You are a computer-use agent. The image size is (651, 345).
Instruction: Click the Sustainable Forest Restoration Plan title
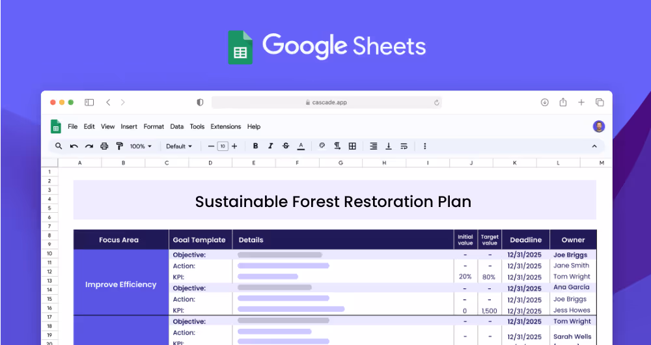[x=333, y=202]
